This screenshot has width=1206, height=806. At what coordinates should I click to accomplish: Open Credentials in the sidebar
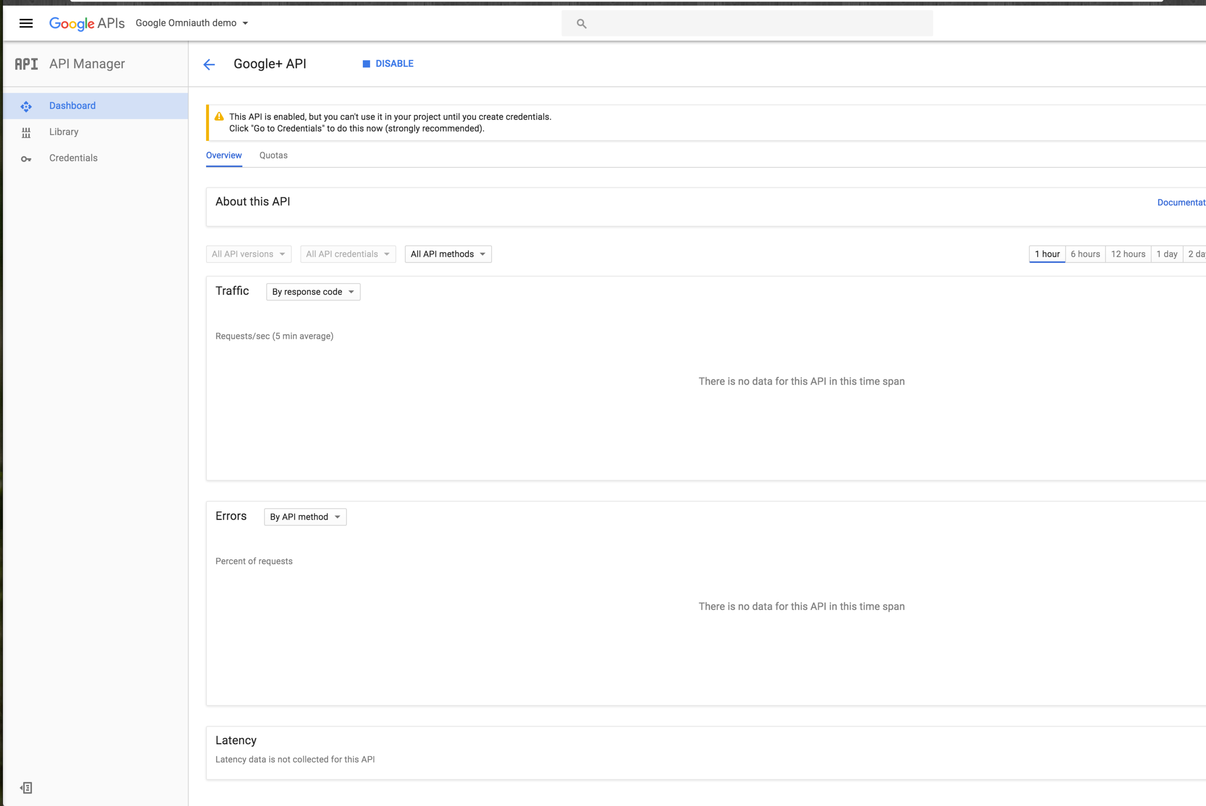[x=96, y=158]
